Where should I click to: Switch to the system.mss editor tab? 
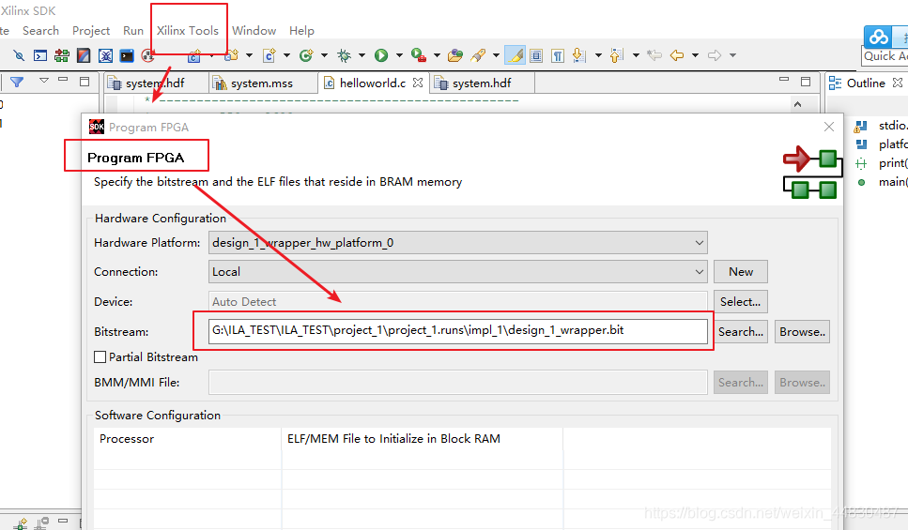[262, 83]
